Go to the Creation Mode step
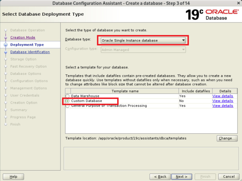Image resolution: width=242 pixels, height=181 pixels. [x=23, y=37]
